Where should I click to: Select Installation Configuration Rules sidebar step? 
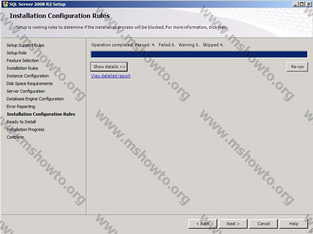41,114
